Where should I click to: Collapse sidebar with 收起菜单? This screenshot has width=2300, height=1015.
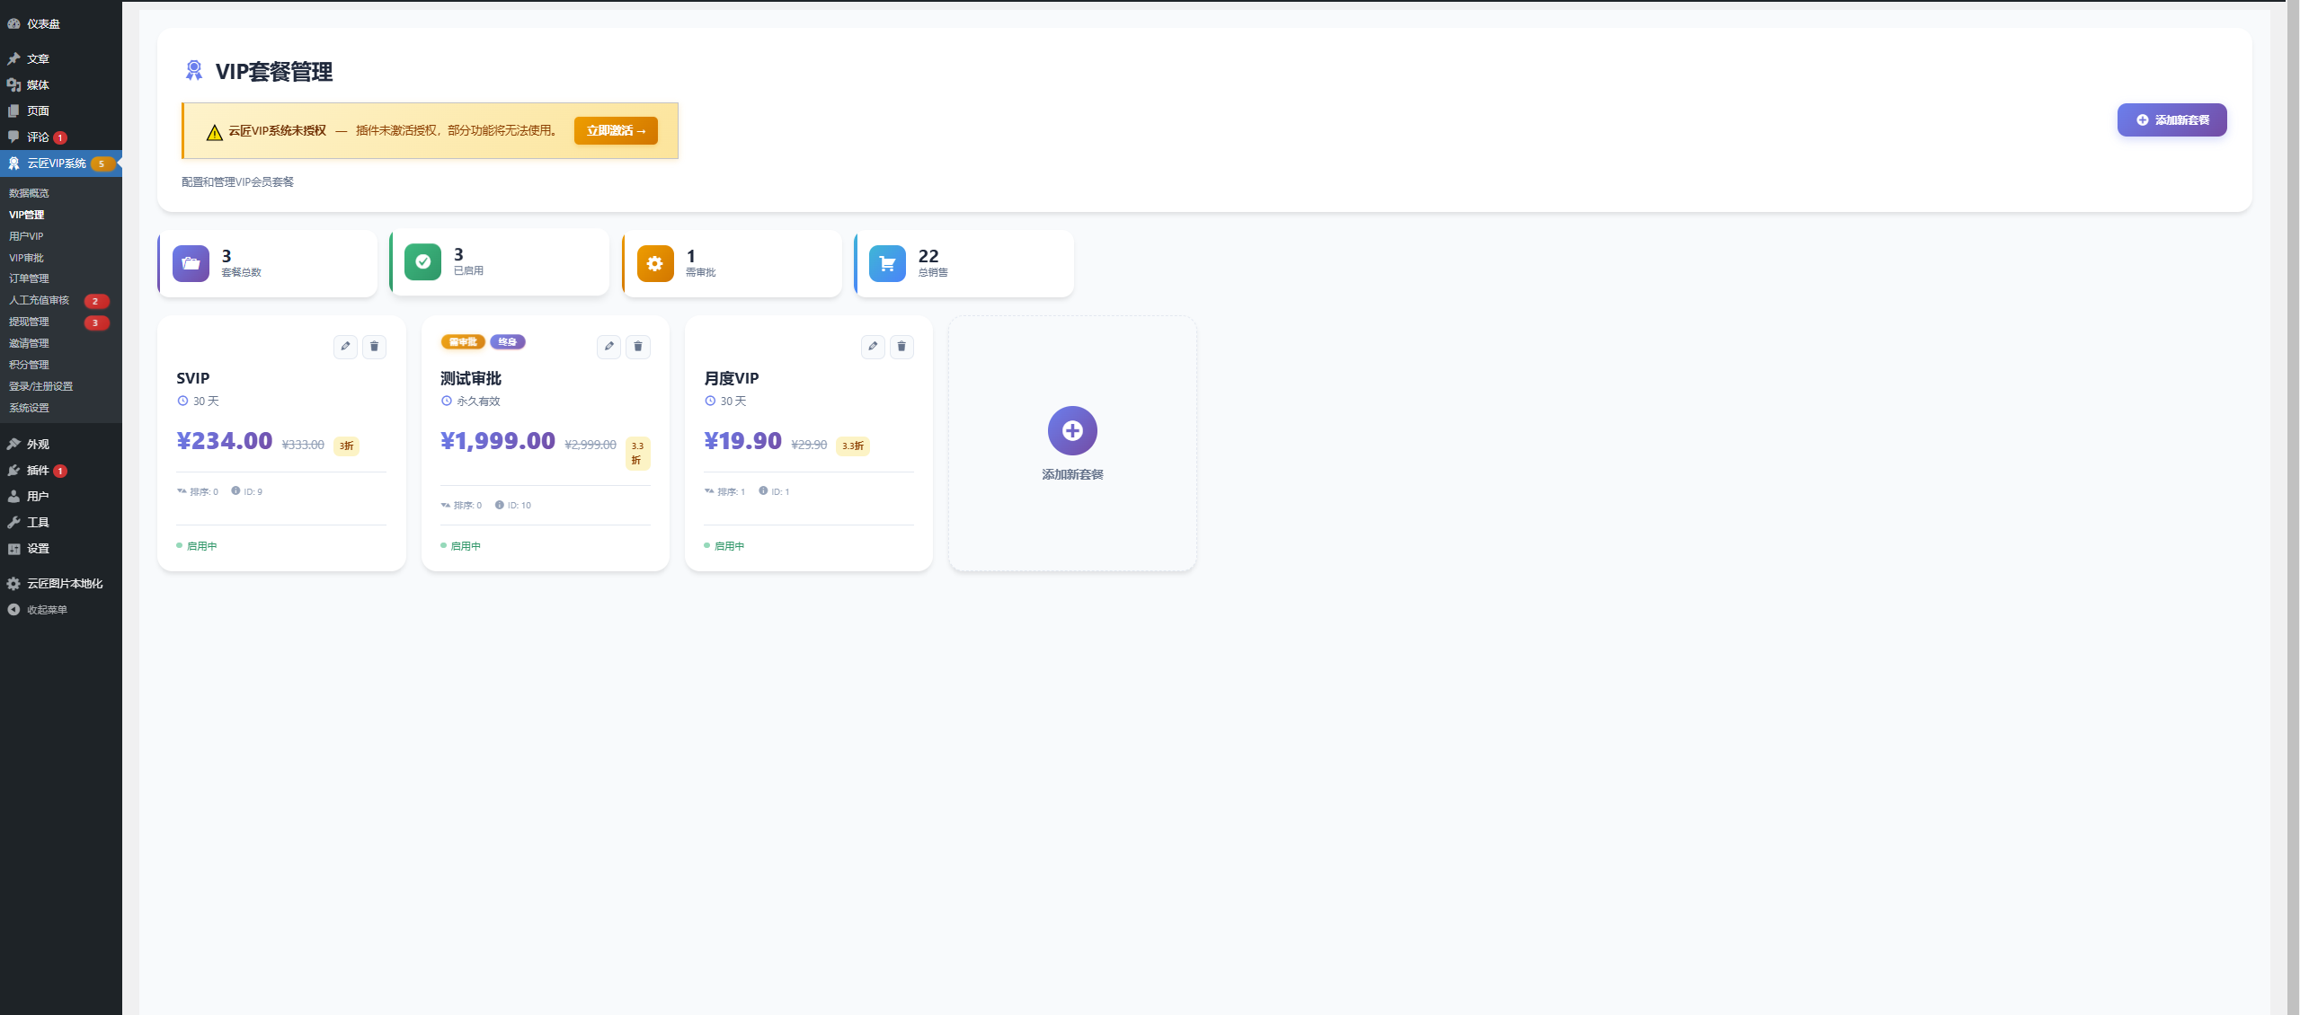click(x=46, y=610)
